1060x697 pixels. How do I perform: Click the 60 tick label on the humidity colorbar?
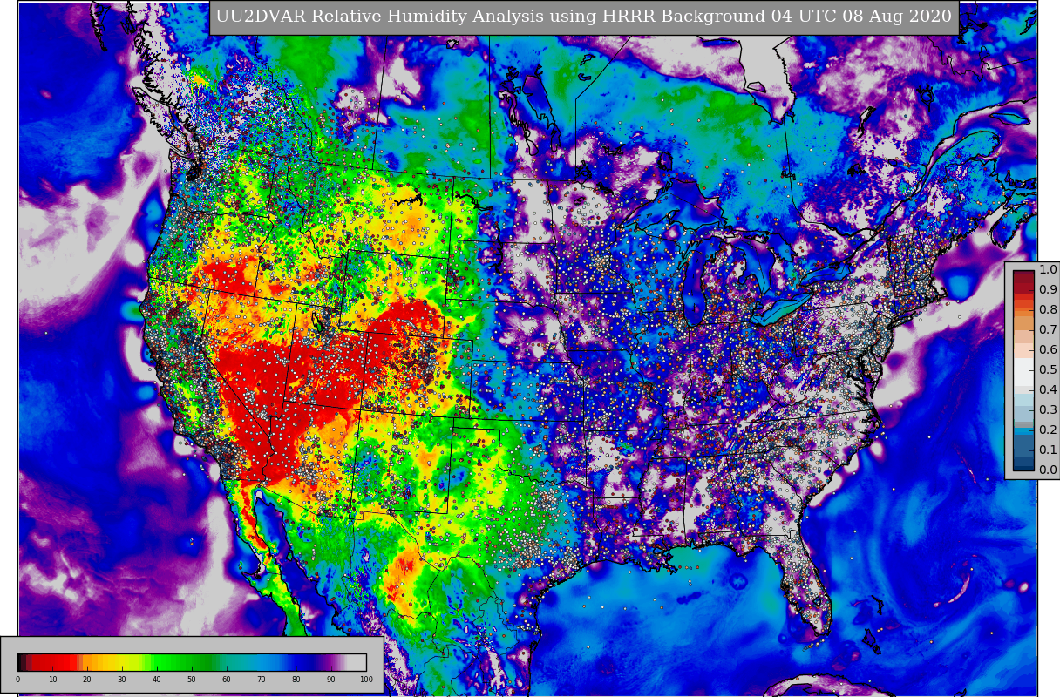click(227, 680)
